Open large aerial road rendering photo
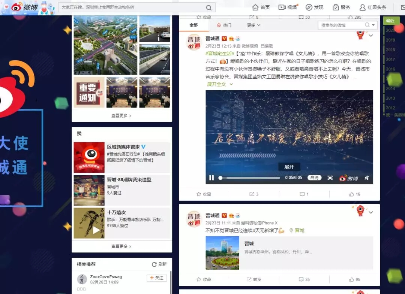This screenshot has height=294, width=405. [x=105, y=45]
